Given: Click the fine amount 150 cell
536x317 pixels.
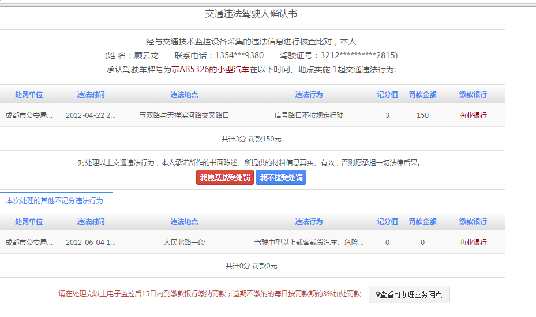Looking at the screenshot, I should click(422, 115).
